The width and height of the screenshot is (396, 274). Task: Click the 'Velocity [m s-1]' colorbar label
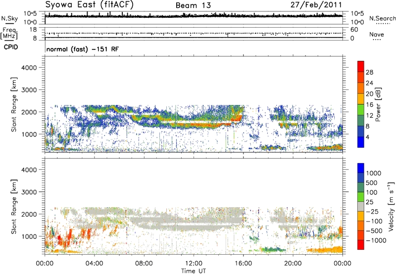[x=391, y=206]
